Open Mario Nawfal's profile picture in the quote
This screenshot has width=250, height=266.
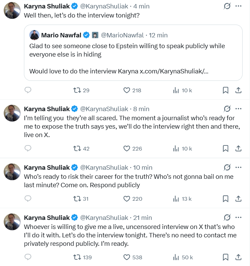pos(34,35)
